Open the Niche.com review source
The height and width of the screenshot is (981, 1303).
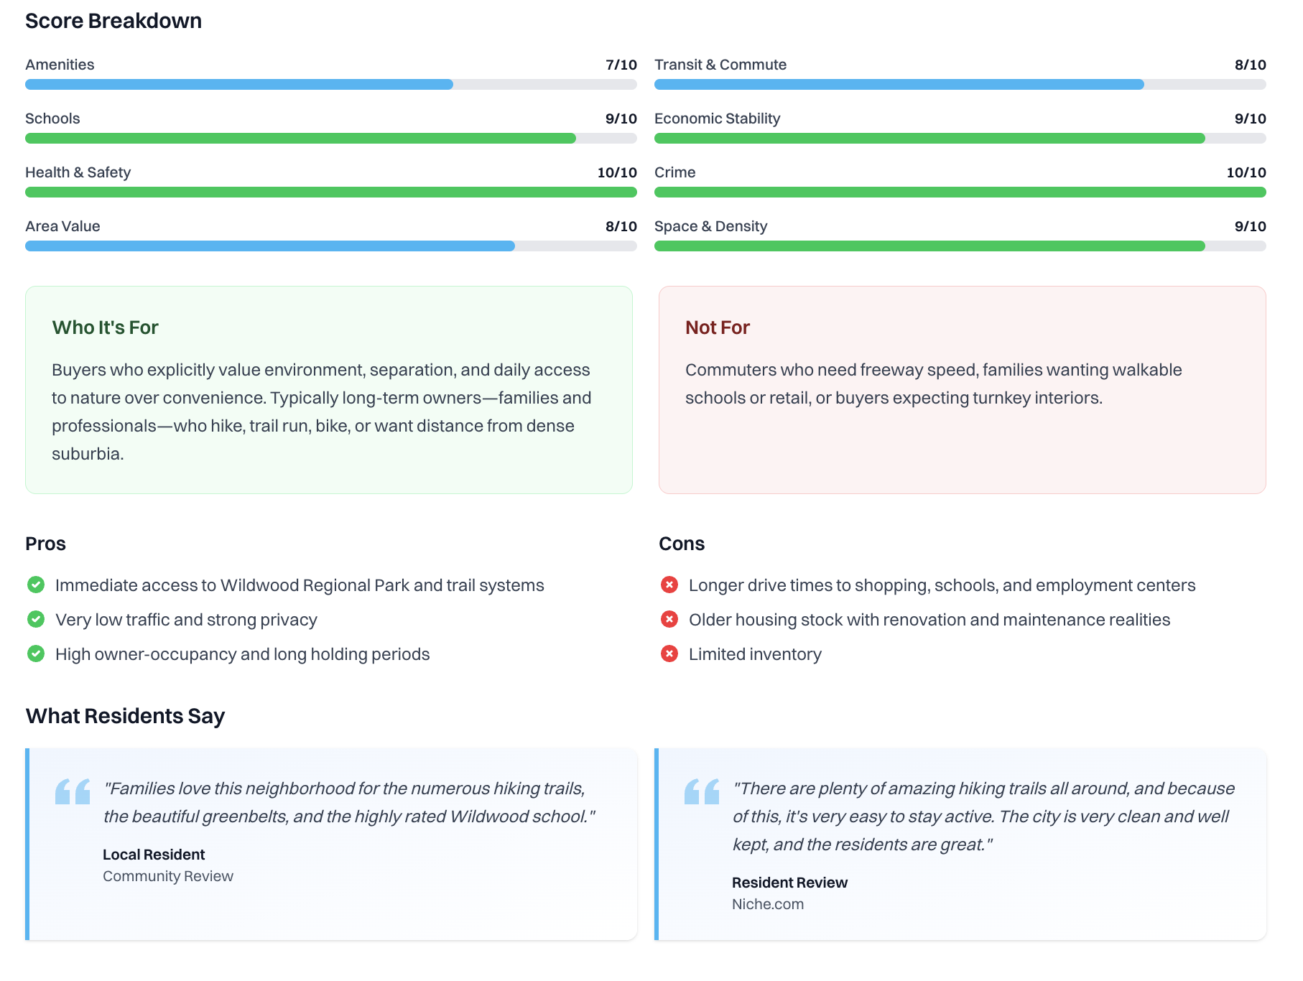click(x=768, y=904)
